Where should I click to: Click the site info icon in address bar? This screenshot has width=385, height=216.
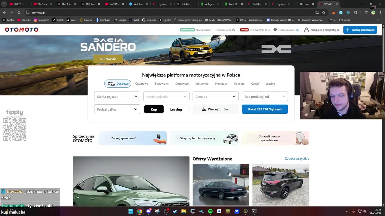pyautogui.click(x=27, y=13)
